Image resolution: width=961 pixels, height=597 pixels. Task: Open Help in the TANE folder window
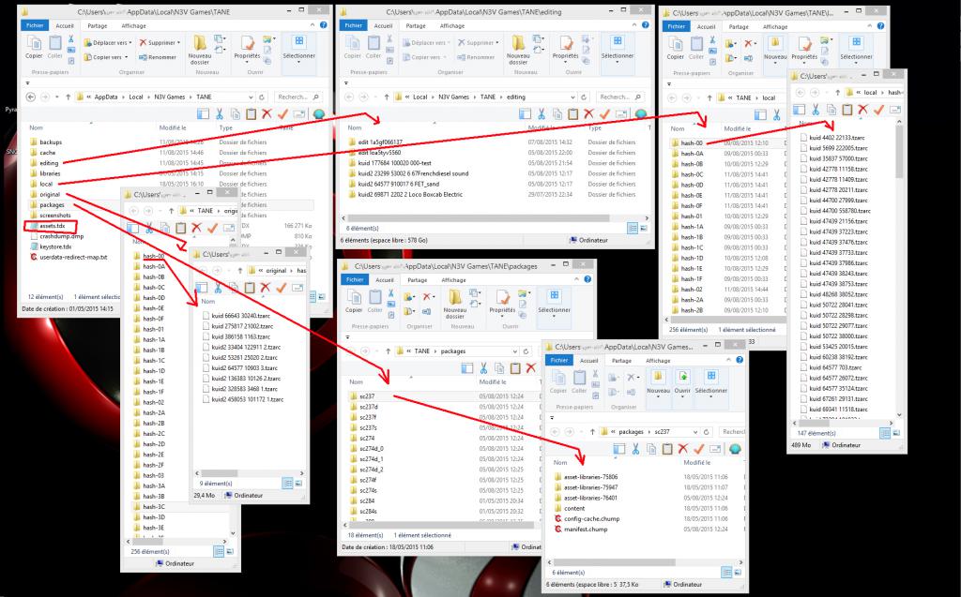(323, 25)
